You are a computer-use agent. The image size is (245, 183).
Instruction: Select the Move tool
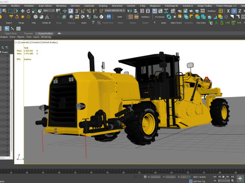22,11
